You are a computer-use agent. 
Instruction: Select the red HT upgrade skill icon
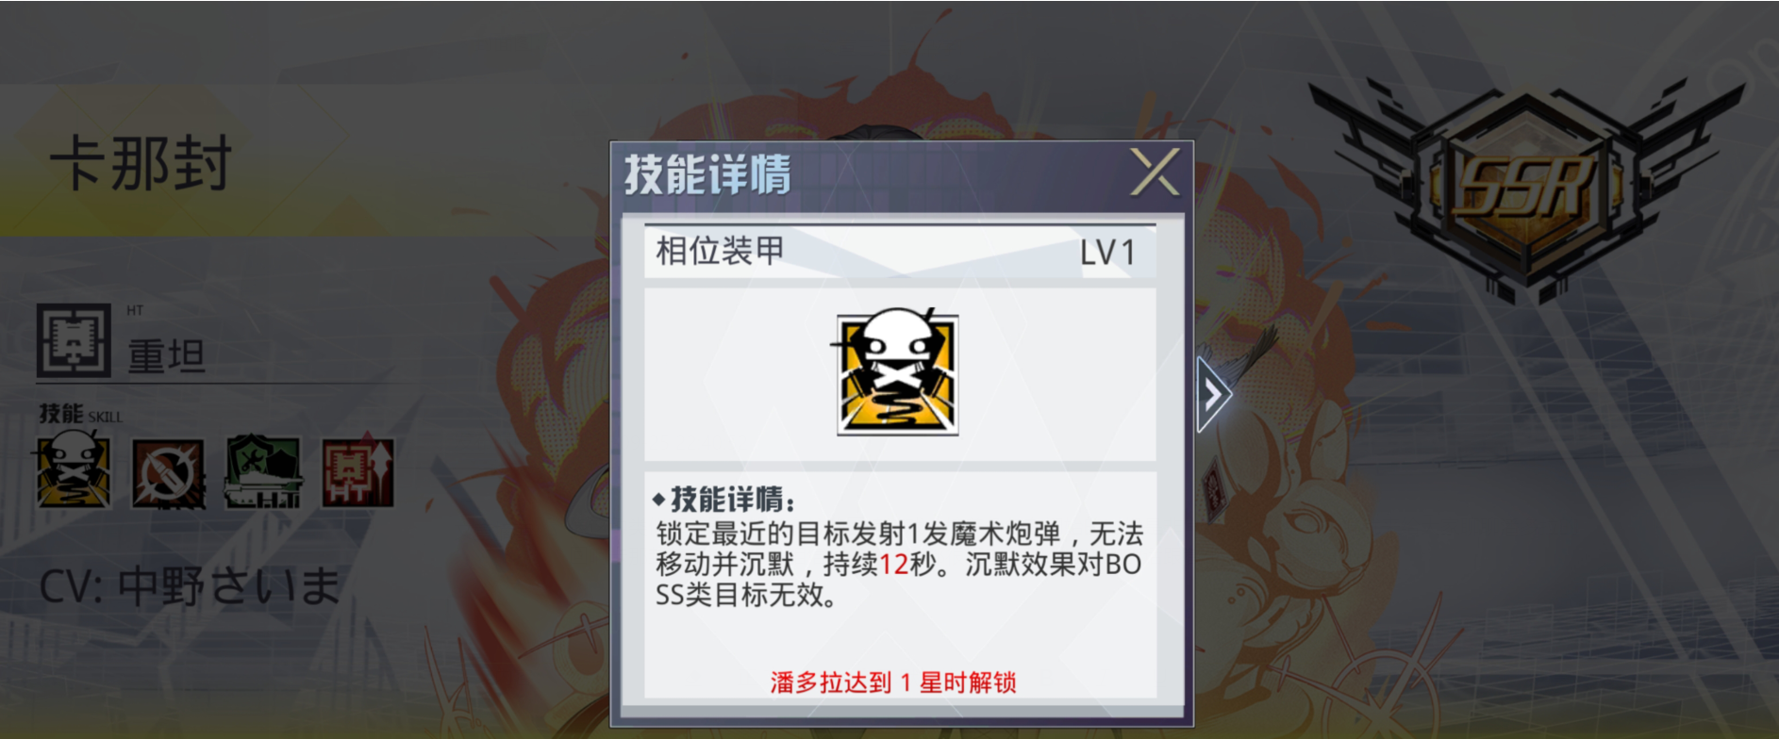(357, 472)
